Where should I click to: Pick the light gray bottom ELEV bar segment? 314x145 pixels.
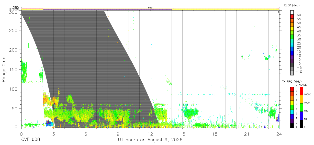[x=292, y=73]
